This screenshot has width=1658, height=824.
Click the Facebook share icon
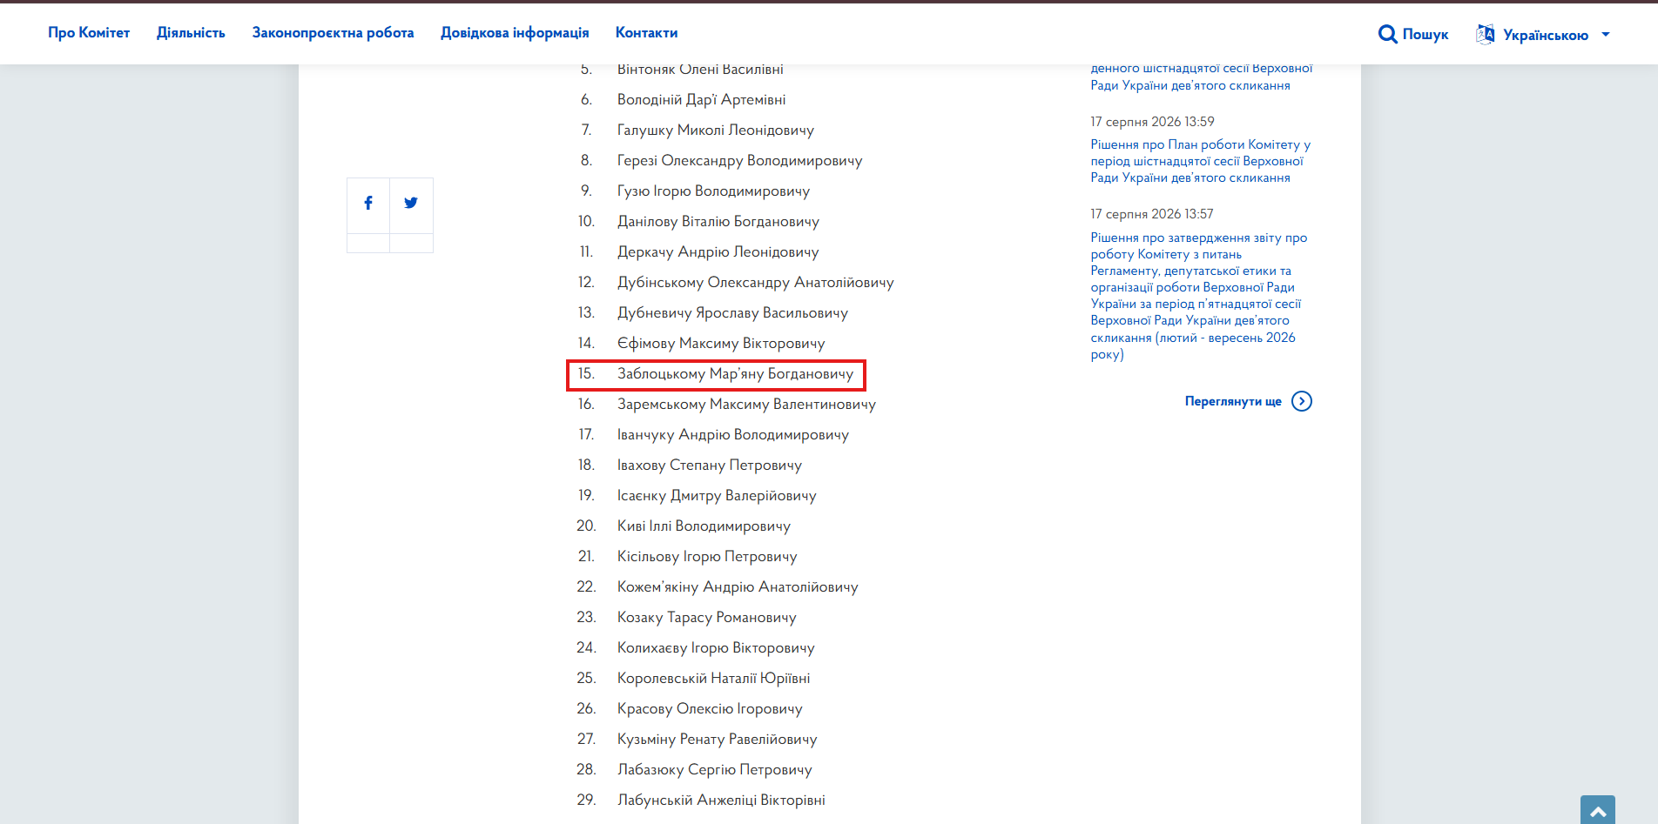point(368,203)
